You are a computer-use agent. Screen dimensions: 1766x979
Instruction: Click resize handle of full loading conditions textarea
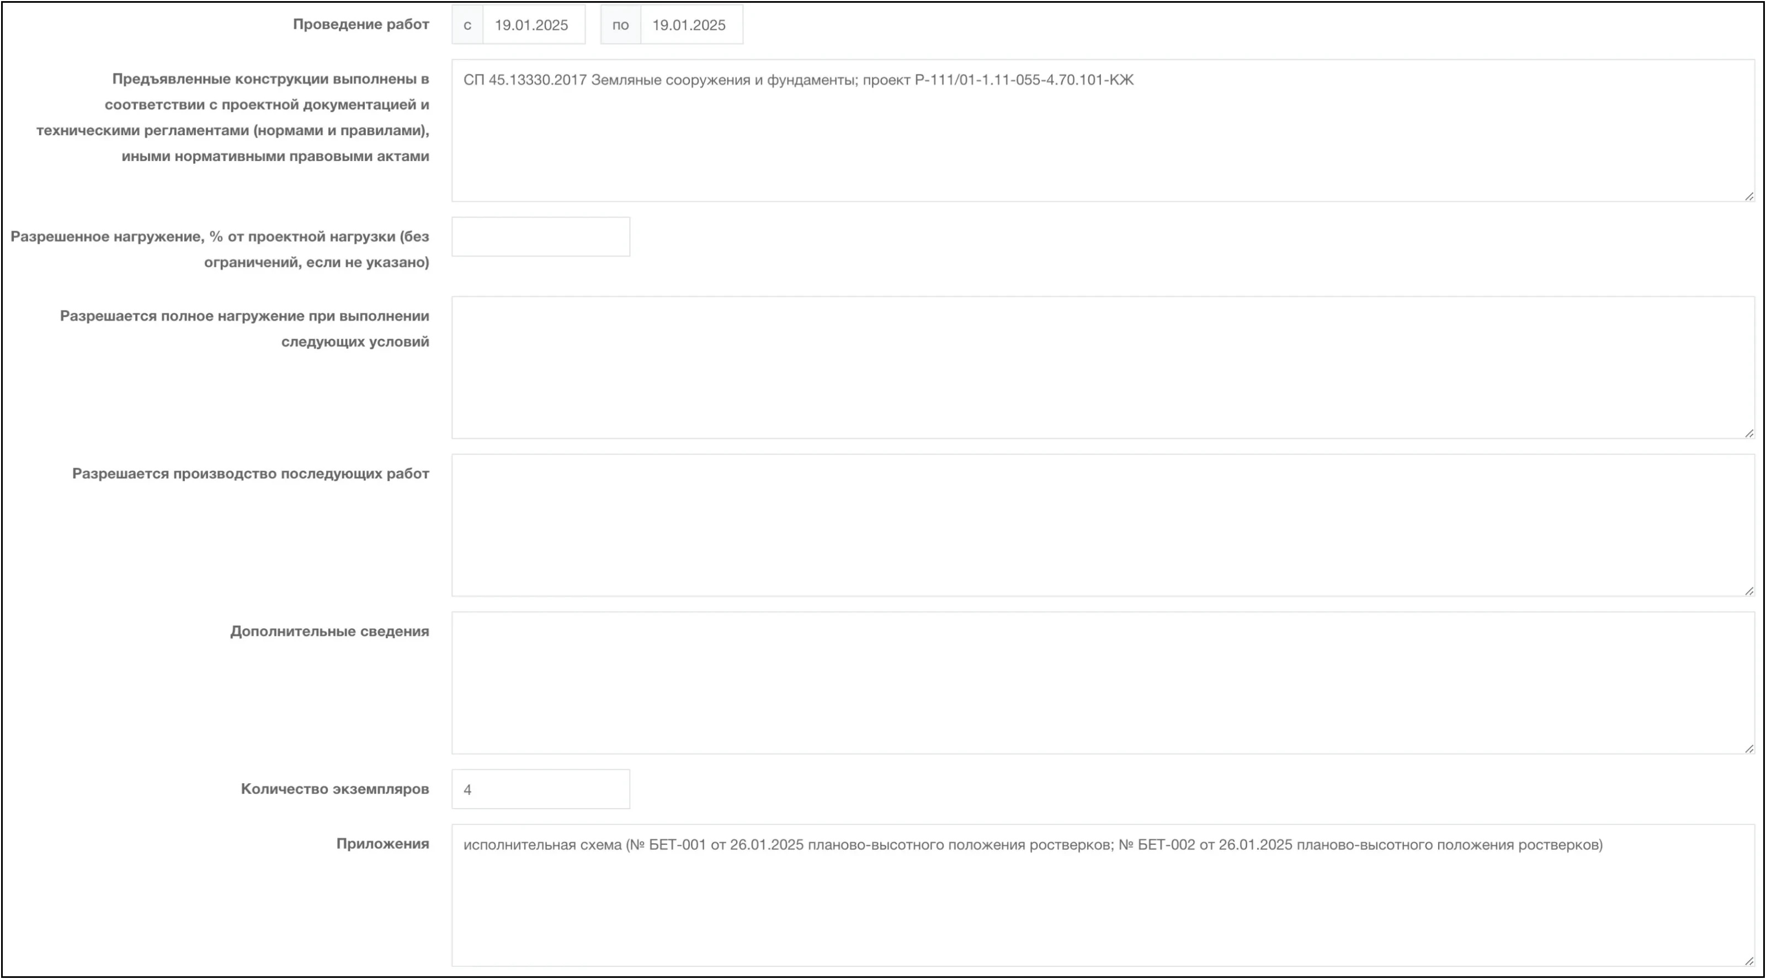click(1749, 434)
